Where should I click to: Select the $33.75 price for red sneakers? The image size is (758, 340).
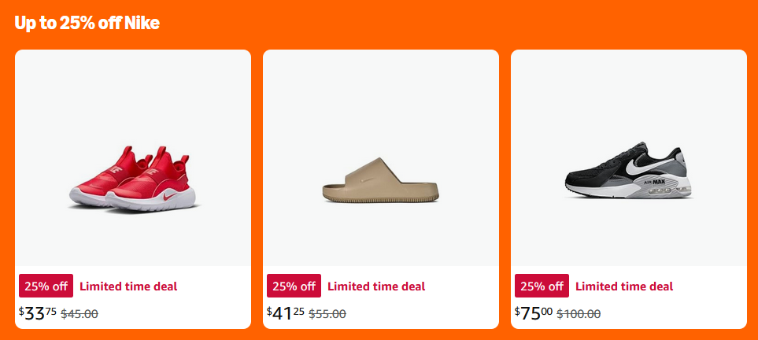(x=38, y=313)
